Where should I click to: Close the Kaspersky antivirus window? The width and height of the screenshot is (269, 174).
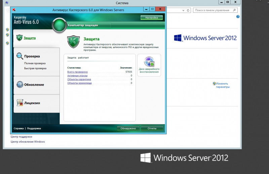[x=160, y=9]
